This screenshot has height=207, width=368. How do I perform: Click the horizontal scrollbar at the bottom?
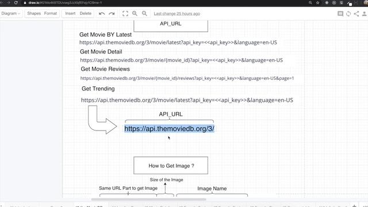[x=148, y=200]
